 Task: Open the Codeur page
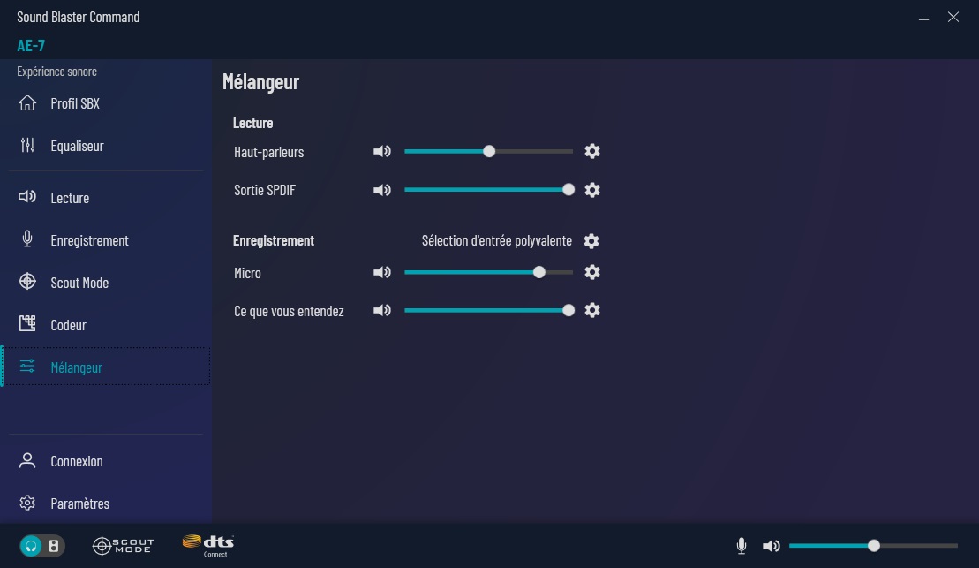(x=106, y=325)
